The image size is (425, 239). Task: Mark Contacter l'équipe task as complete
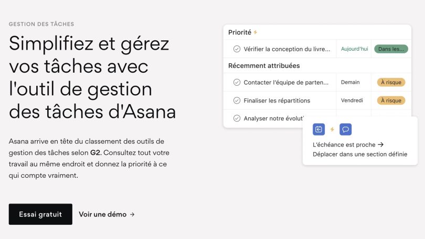[237, 82]
